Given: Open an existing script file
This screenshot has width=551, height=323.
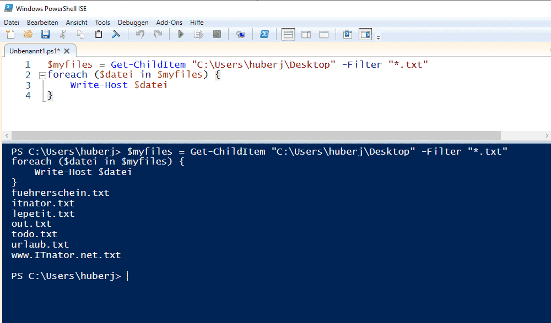Looking at the screenshot, I should [28, 34].
